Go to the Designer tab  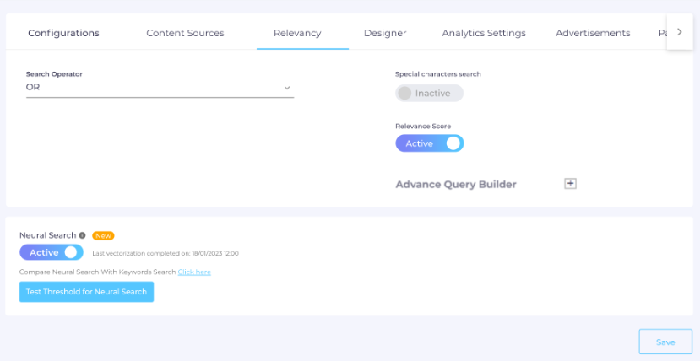(x=385, y=33)
